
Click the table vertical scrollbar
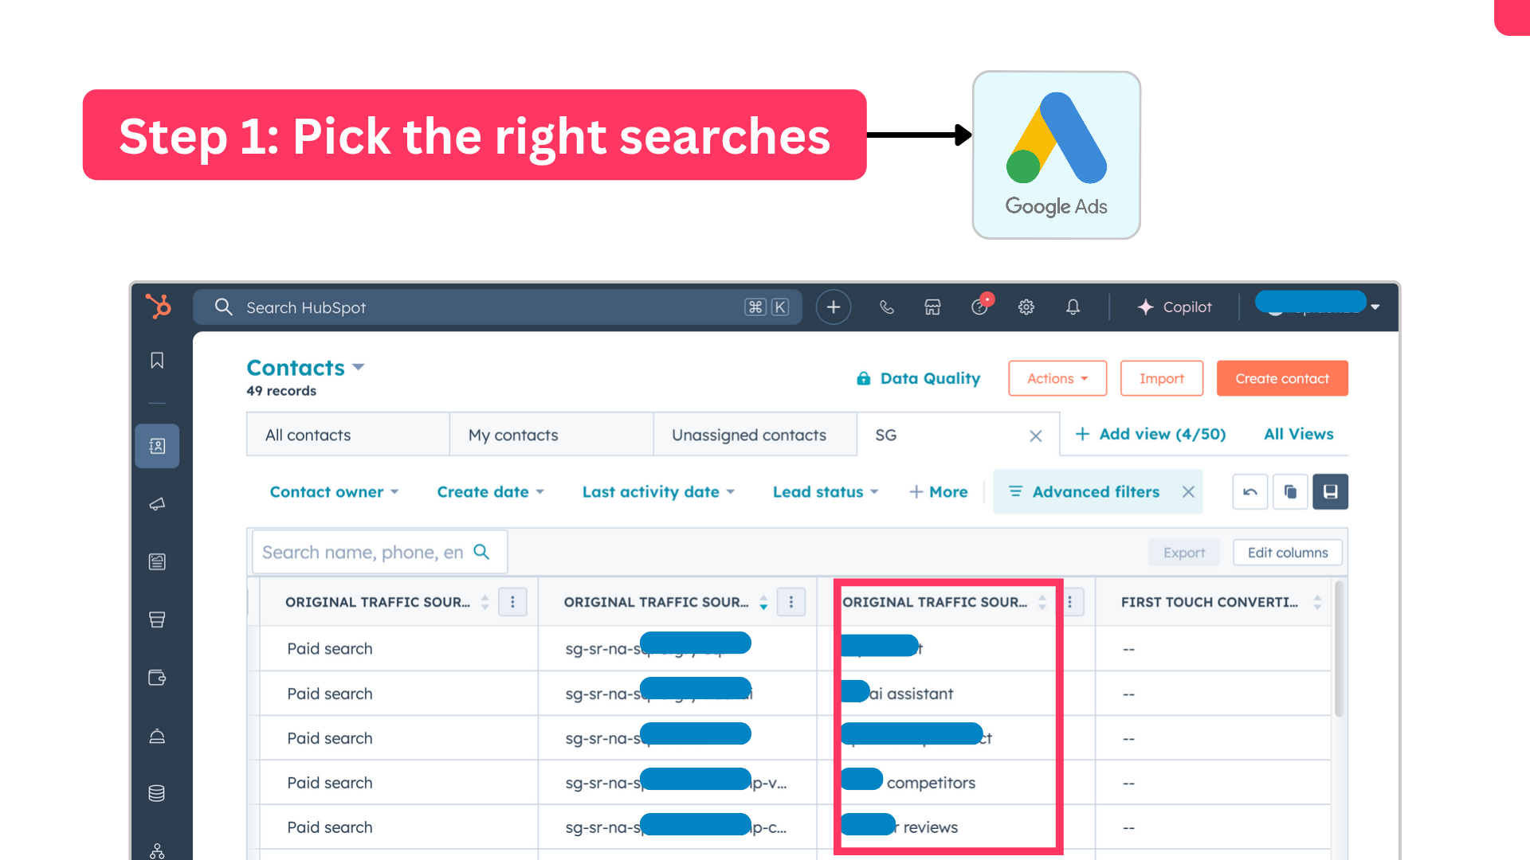1339,649
